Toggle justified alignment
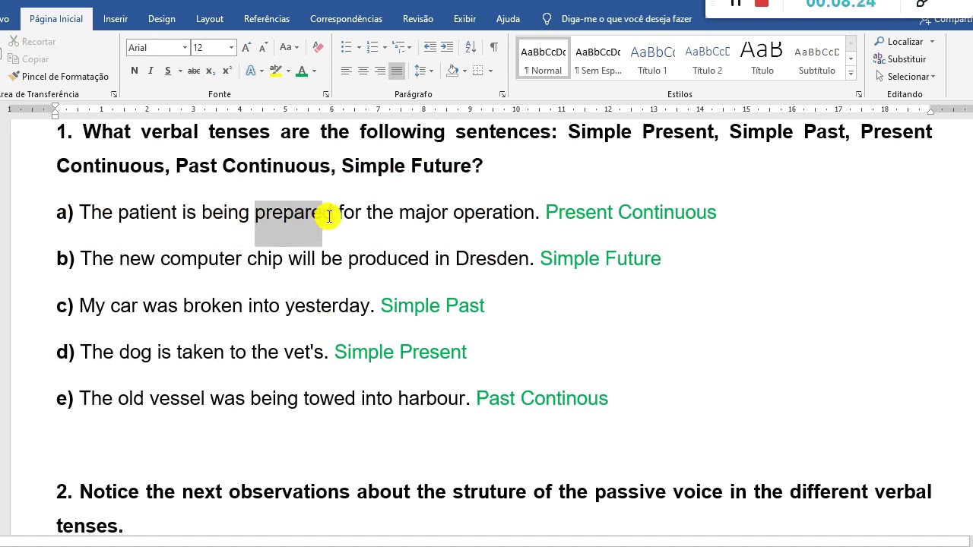The height and width of the screenshot is (547, 973). [x=396, y=71]
